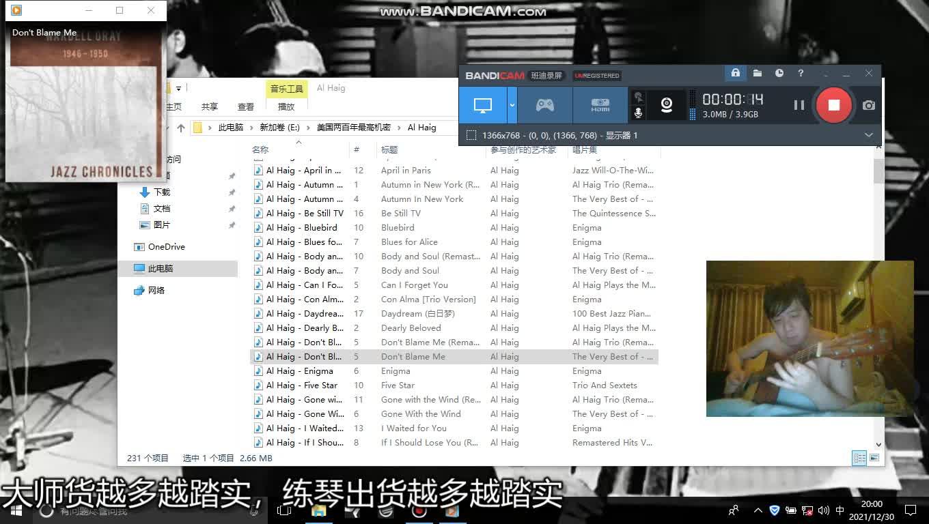Click the pin icon next to 文档
The height and width of the screenshot is (524, 929).
(232, 209)
